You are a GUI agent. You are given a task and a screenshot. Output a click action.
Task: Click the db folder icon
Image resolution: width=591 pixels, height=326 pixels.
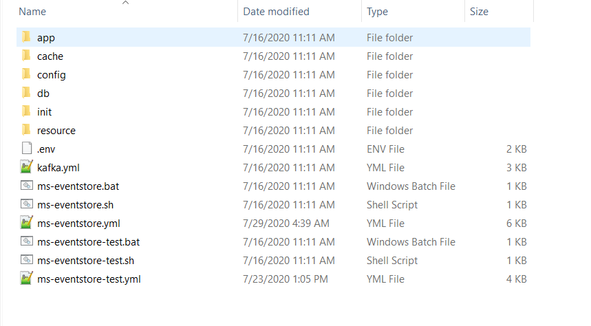coord(26,93)
